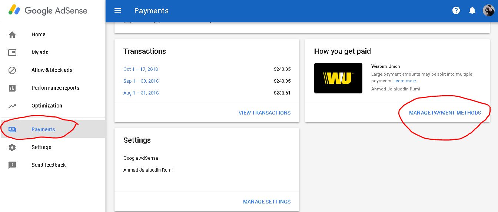Click the Settings gear icon
The height and width of the screenshot is (212, 498).
[x=12, y=147]
